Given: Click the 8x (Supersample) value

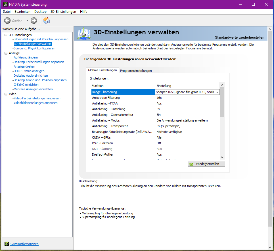Looking at the screenshot, I should click(168, 126).
